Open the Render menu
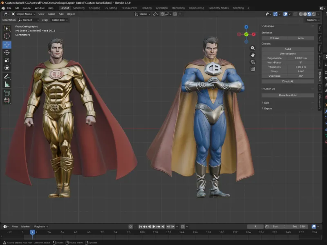Image resolution: width=327 pixels, height=245 pixels. click(x=27, y=8)
